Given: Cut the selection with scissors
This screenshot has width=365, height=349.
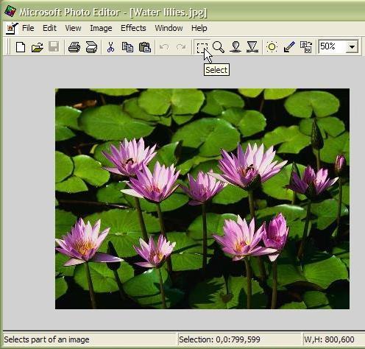Looking at the screenshot, I should click(x=110, y=47).
